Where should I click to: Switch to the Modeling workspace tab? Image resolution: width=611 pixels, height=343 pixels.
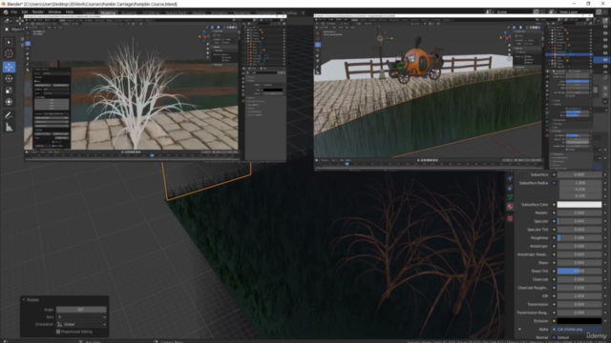108,12
